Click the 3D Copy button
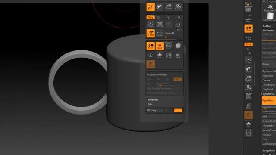 coord(155,110)
